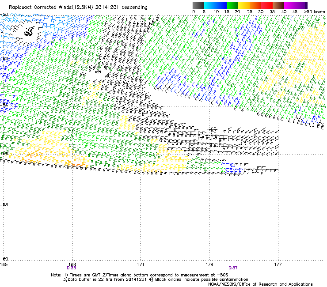The image size is (327, 287).
Task: Click the '174' longitude axis label
Action: click(209, 264)
